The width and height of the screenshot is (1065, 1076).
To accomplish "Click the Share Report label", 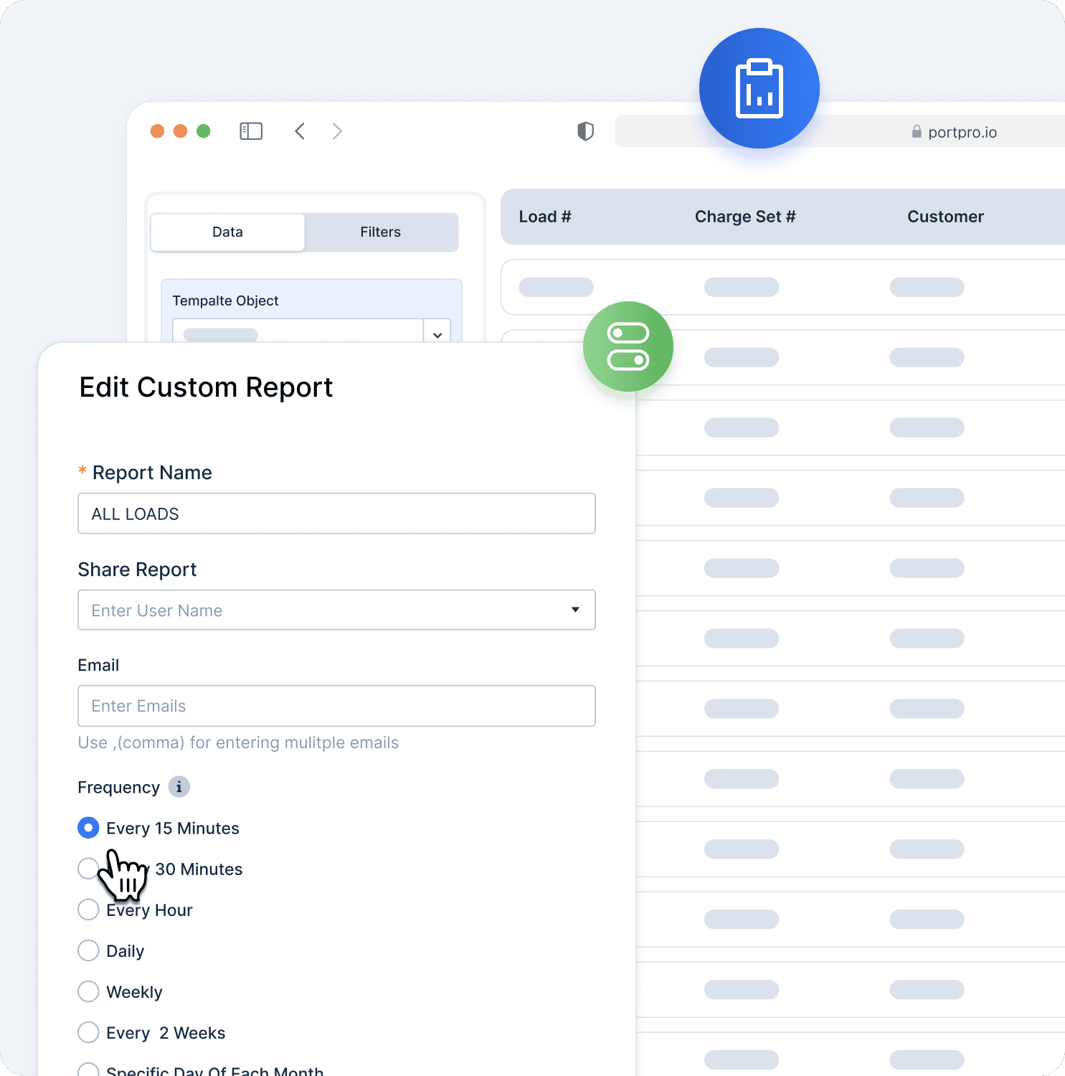I will (137, 570).
